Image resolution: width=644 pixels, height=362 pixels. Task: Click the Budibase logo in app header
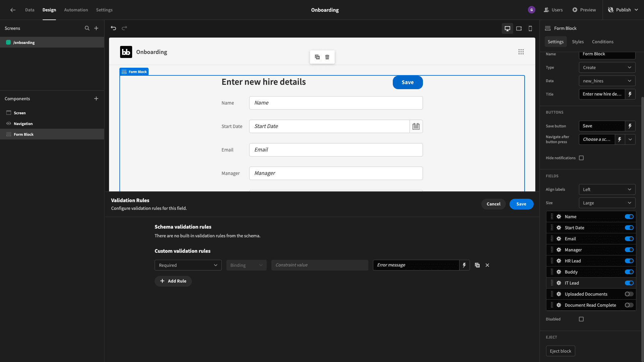pyautogui.click(x=126, y=52)
